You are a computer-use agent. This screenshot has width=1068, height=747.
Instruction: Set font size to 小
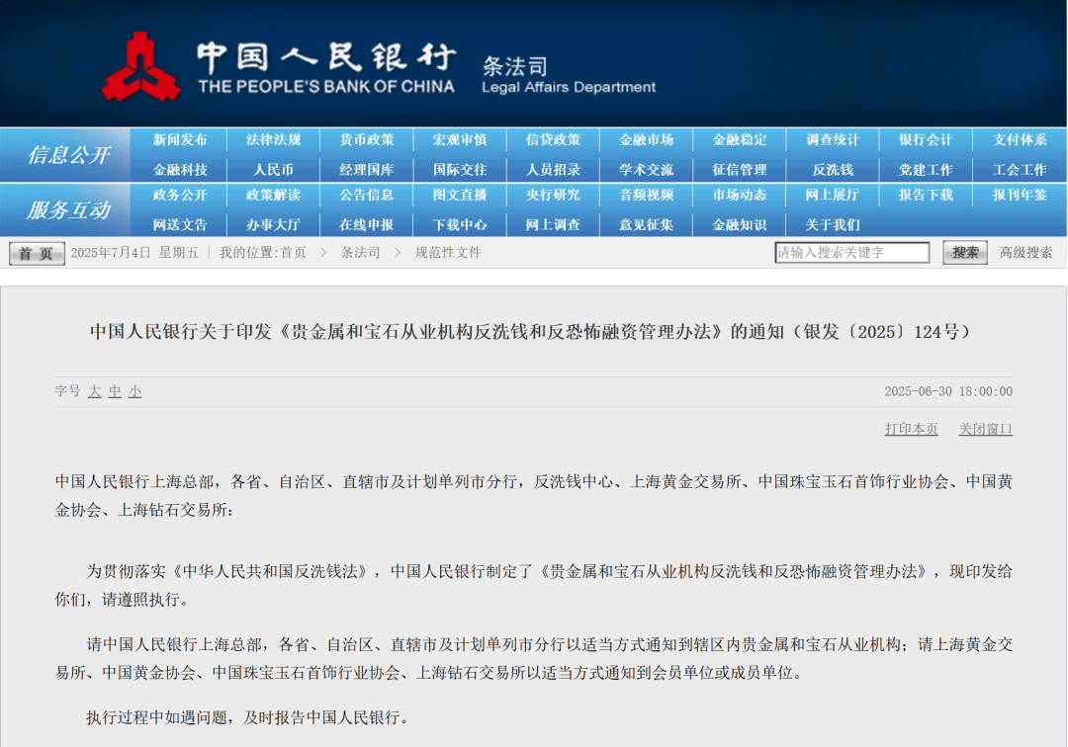click(x=134, y=392)
